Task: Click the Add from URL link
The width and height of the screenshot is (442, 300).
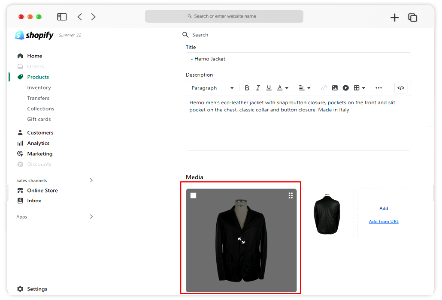Action: click(384, 222)
